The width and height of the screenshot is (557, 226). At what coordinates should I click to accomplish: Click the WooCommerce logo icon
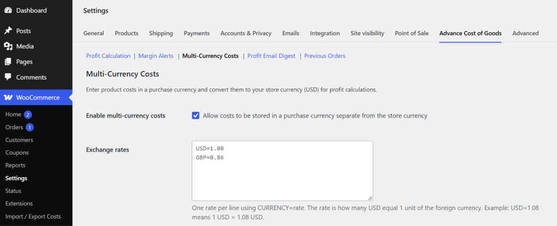8,98
